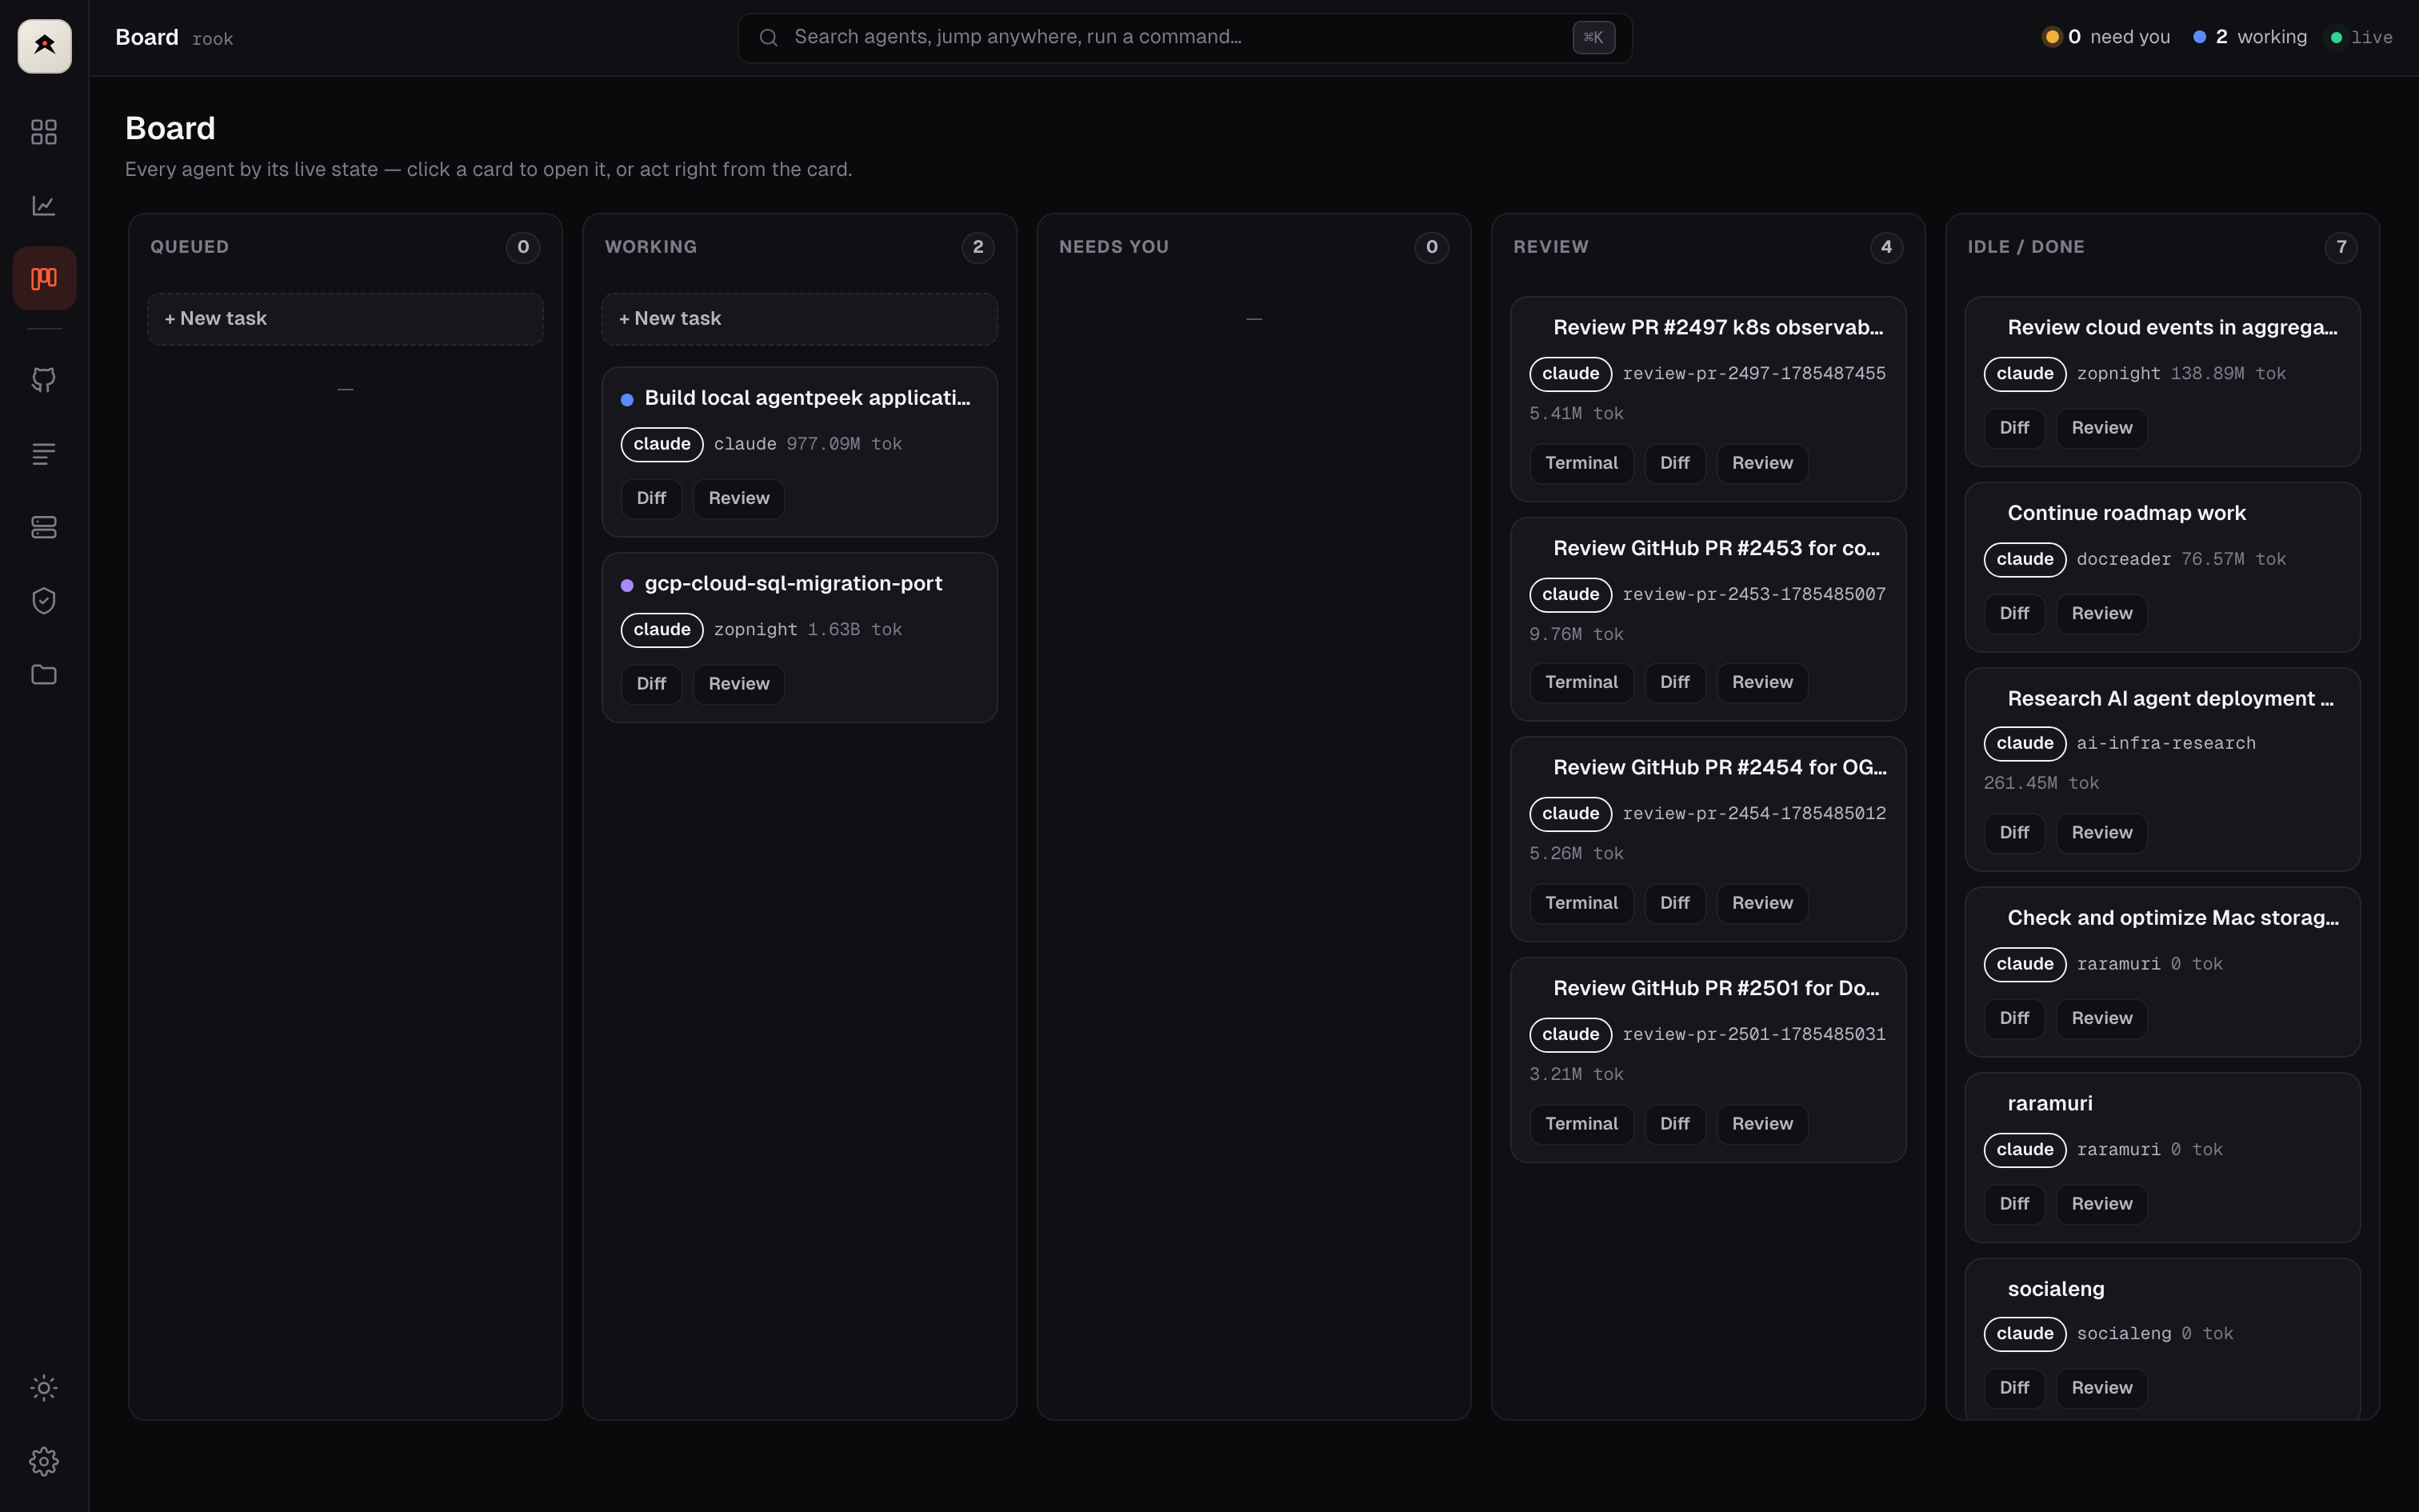Click Review on PR #2453 card
This screenshot has width=2419, height=1512.
1762,682
